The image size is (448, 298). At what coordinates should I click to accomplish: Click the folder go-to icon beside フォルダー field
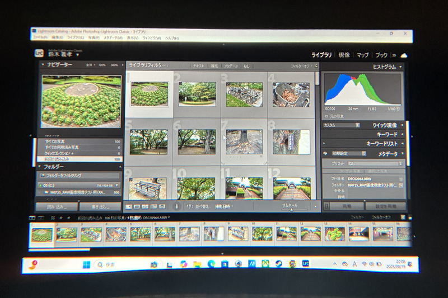(x=401, y=186)
